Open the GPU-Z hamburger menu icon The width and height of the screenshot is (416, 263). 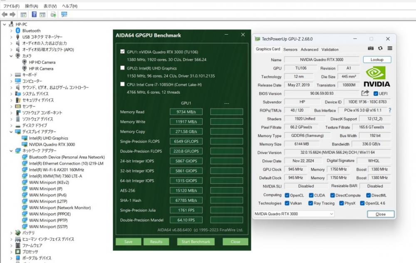pyautogui.click(x=390, y=48)
